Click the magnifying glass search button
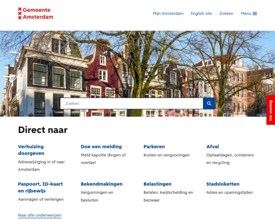 [209, 104]
